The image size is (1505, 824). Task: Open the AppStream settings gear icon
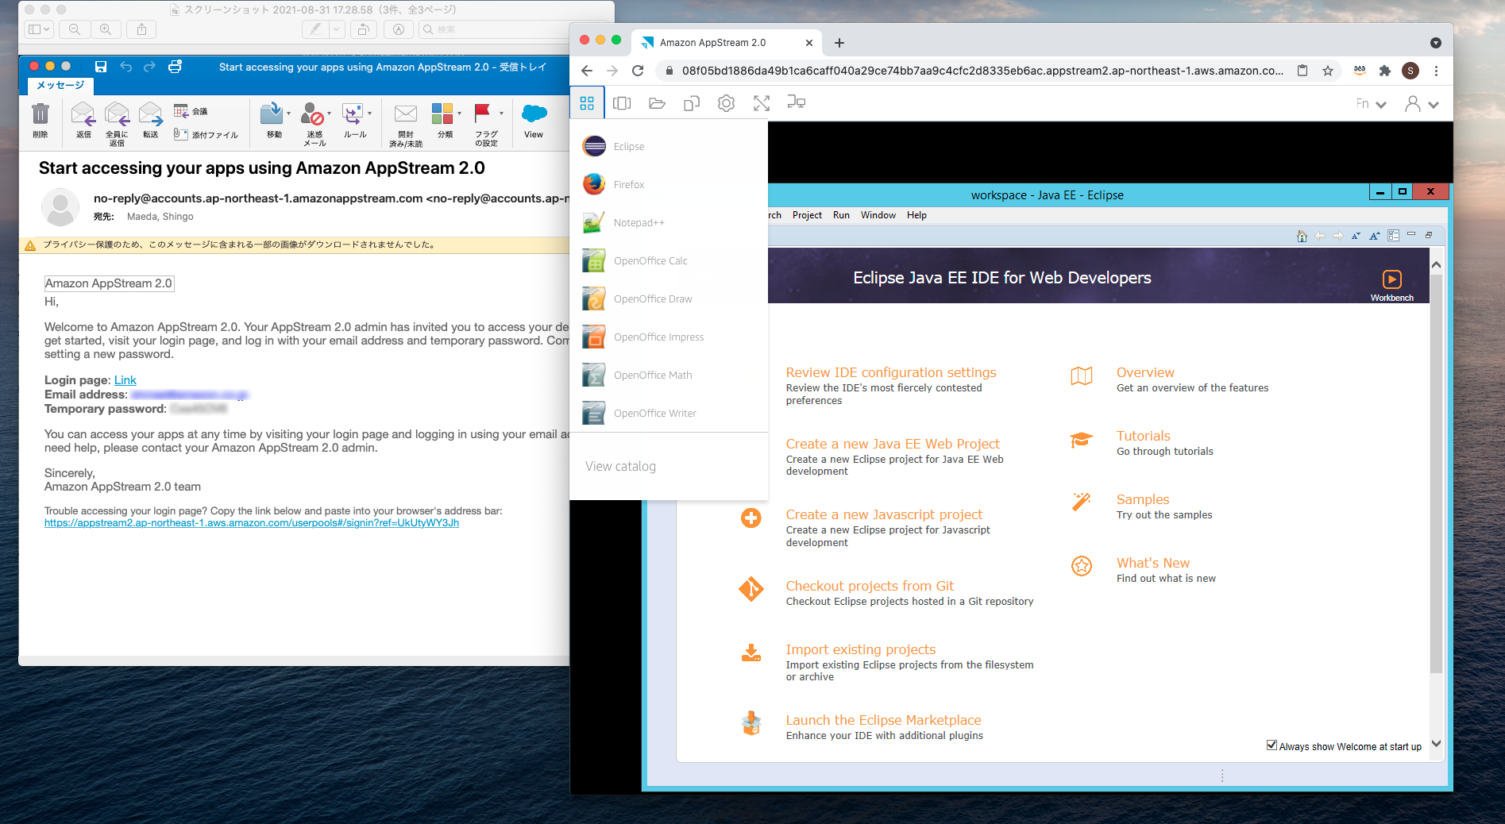pos(726,103)
